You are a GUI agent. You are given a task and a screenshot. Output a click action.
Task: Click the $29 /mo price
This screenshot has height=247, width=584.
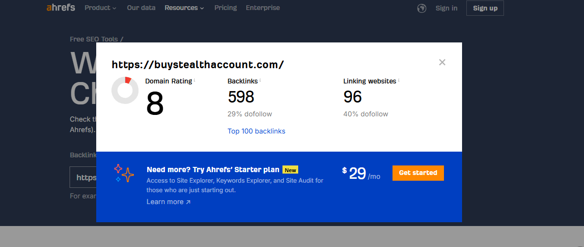[x=361, y=173]
